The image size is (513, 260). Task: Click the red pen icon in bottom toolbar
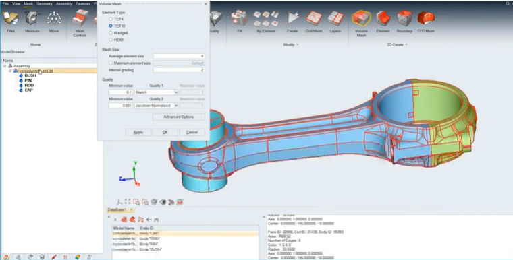point(53,257)
